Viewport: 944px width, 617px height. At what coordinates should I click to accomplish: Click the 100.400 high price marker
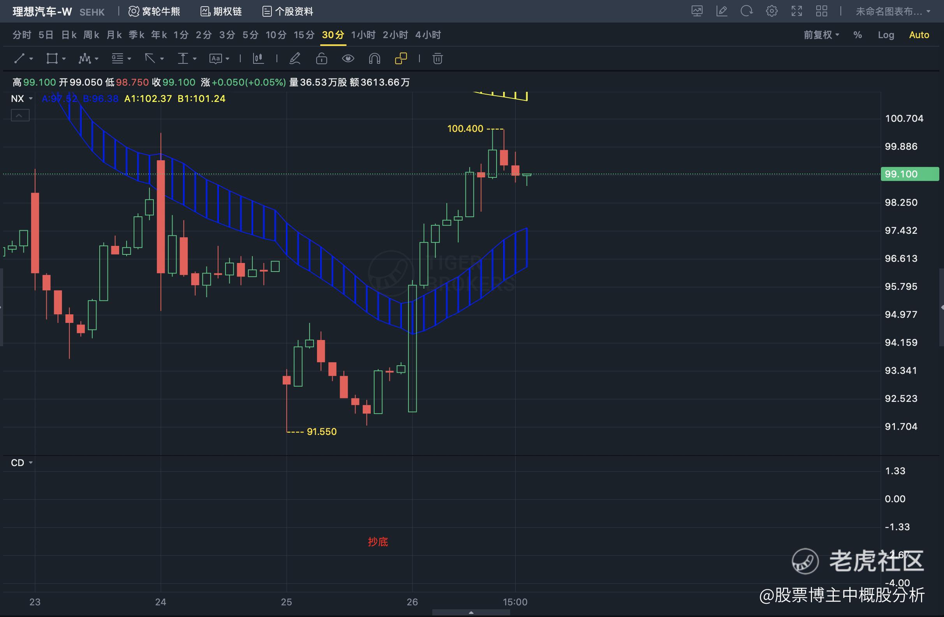click(x=465, y=128)
